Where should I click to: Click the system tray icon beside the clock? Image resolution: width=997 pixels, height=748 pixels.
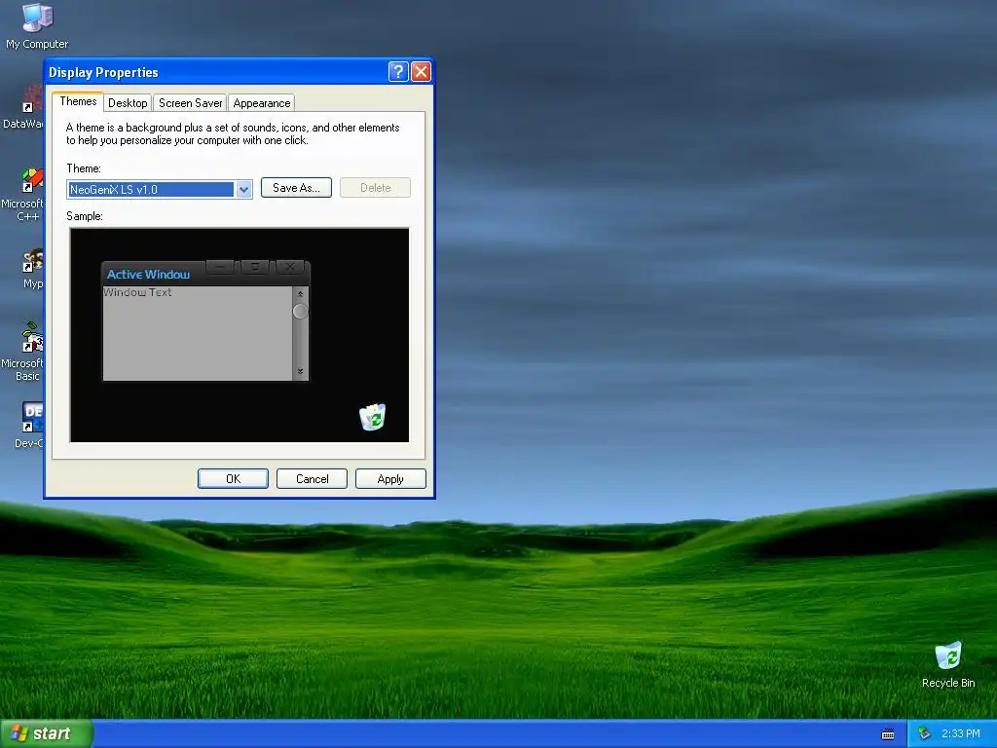924,733
